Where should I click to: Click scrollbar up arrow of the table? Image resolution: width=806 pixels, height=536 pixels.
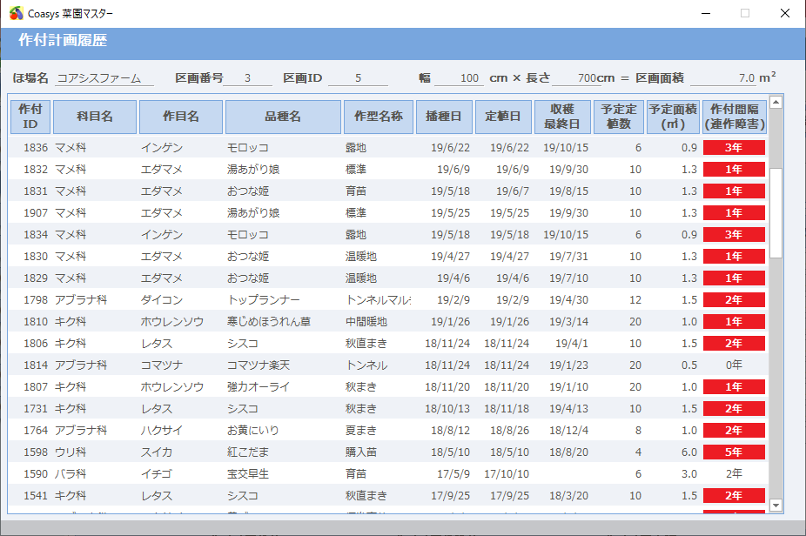click(776, 103)
